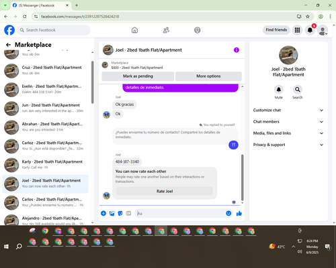Click the Facebook logo
The width and height of the screenshot is (336, 268).
point(9,30)
